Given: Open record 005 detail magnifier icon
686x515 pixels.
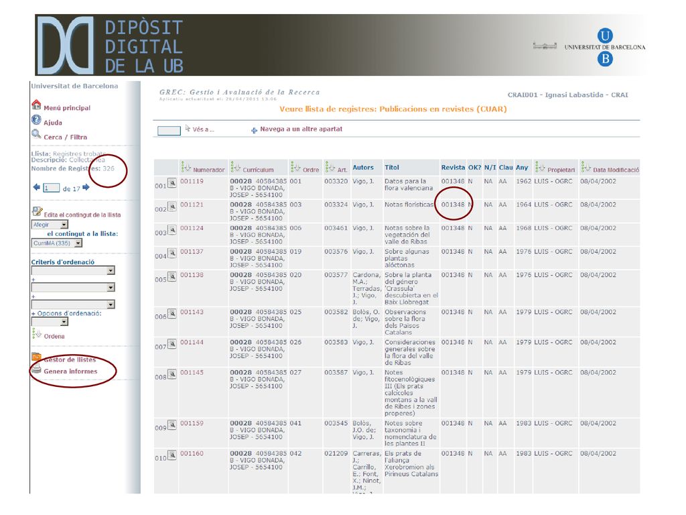Looking at the screenshot, I should [x=172, y=277].
